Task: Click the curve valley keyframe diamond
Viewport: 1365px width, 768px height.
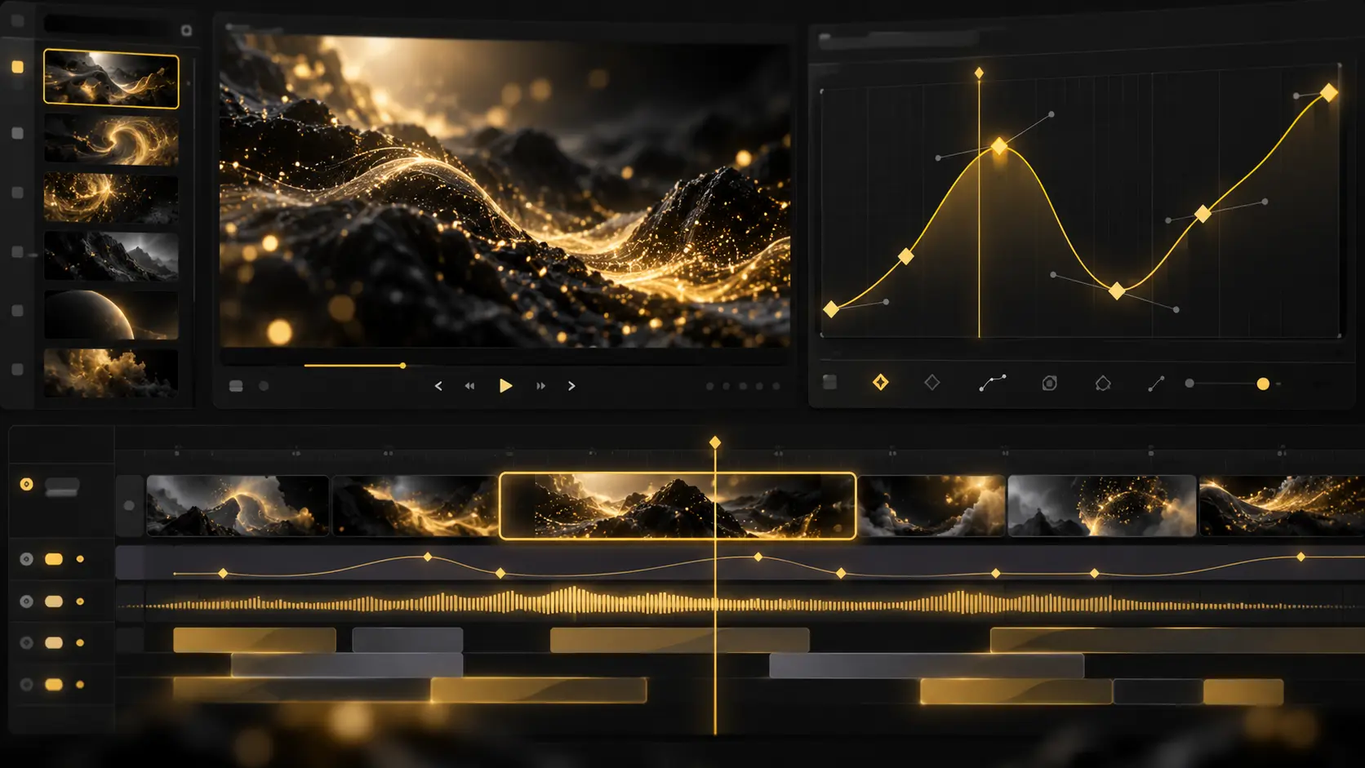Action: tap(1117, 291)
